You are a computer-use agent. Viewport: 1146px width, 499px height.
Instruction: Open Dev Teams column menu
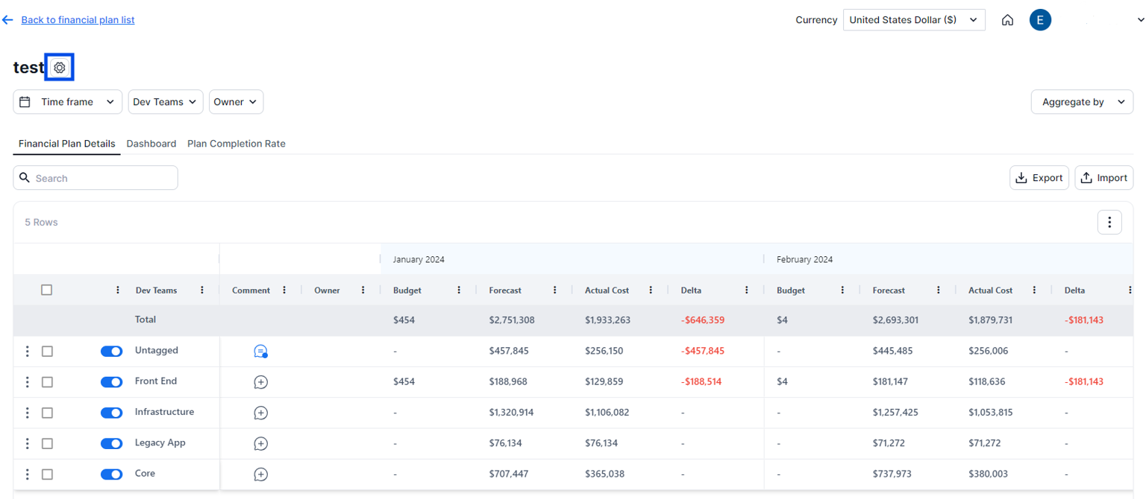point(202,290)
